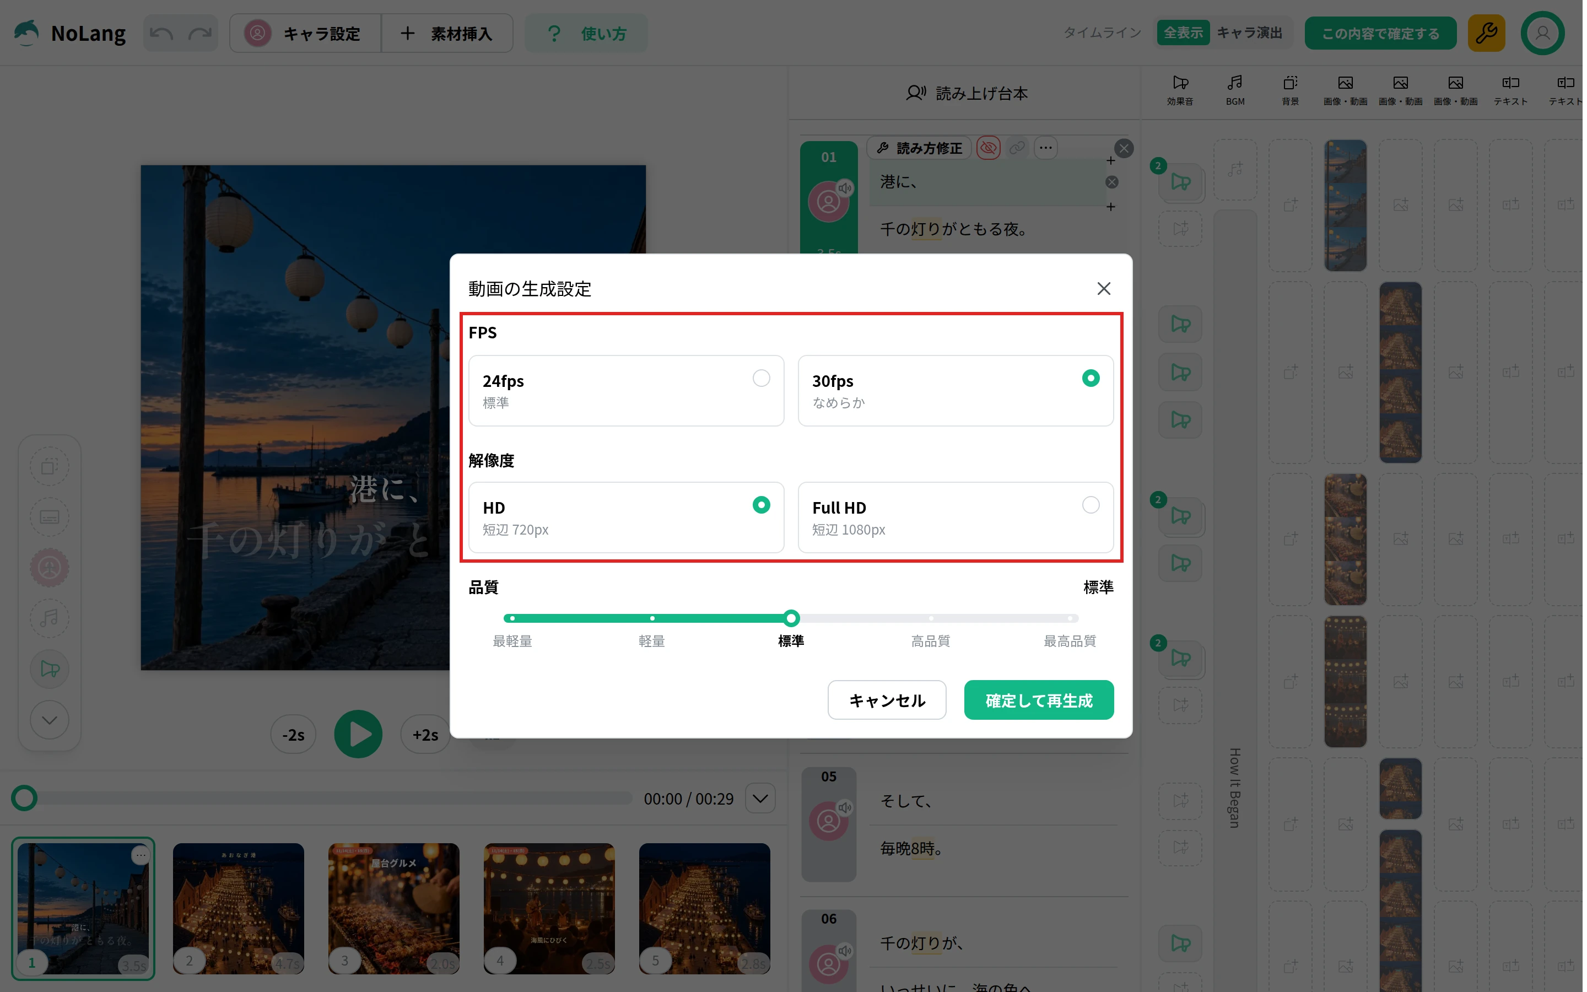Image resolution: width=1587 pixels, height=992 pixels.
Task: Click the link icon on line 01
Action: tap(1017, 148)
